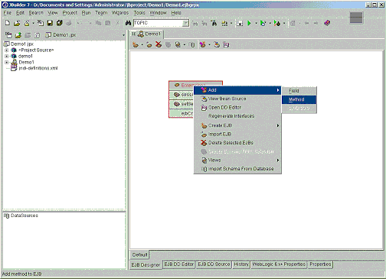Select Method from the Add submenu
Viewport: 386px width, 279px height.
click(x=299, y=99)
